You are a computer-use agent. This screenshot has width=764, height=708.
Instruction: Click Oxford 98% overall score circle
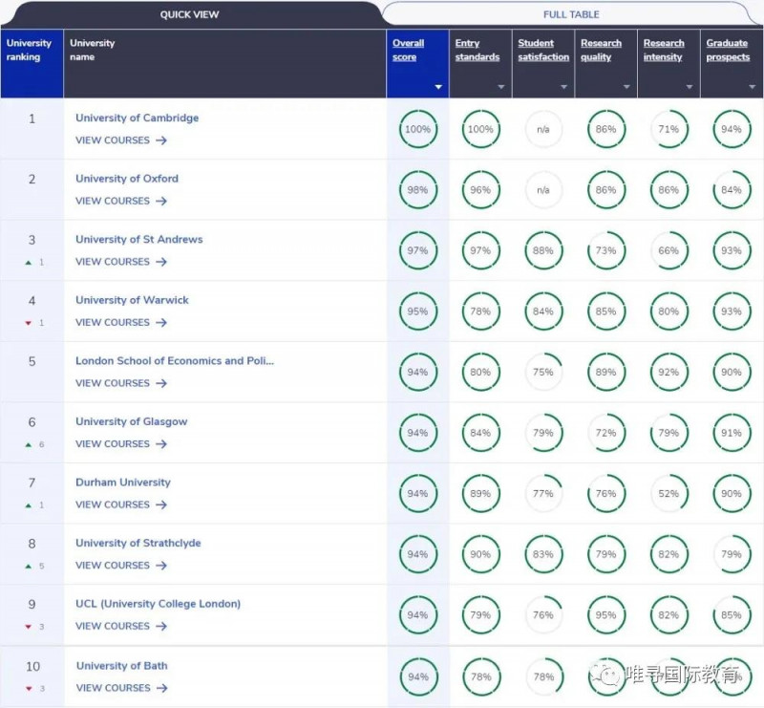tap(418, 190)
